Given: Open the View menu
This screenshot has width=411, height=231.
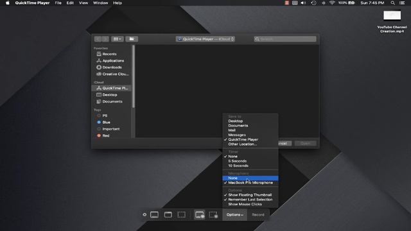Looking at the screenshot, I should point(83,3).
